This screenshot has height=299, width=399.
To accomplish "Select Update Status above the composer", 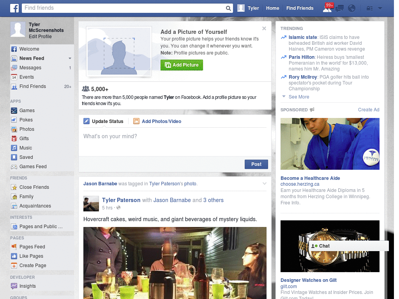I will pyautogui.click(x=108, y=121).
